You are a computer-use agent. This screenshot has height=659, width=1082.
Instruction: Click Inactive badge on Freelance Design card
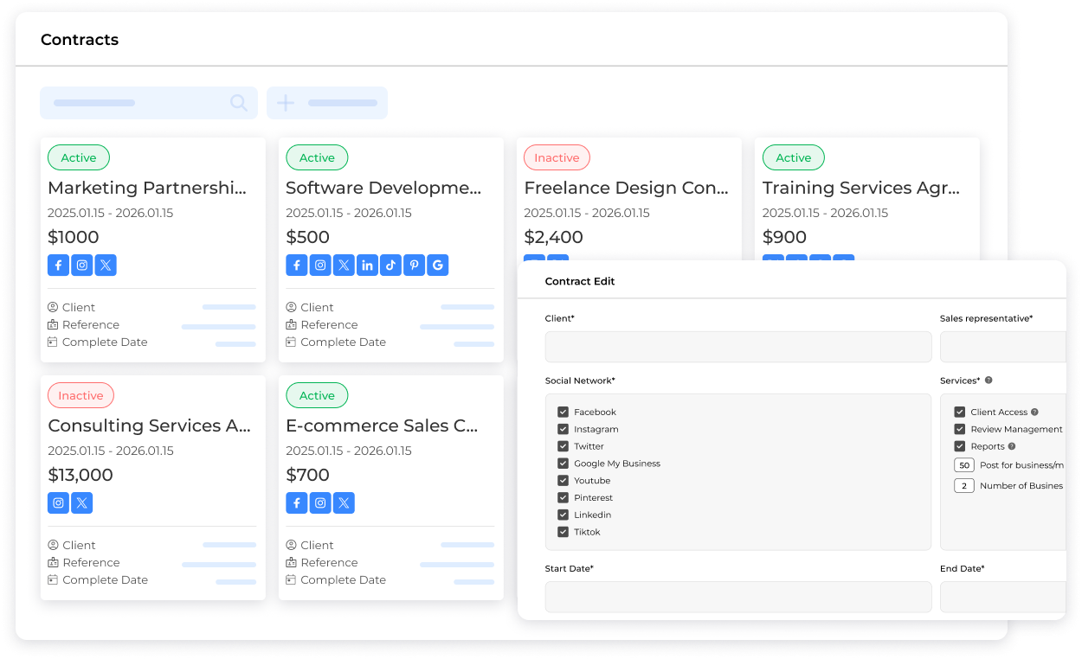[x=557, y=157]
